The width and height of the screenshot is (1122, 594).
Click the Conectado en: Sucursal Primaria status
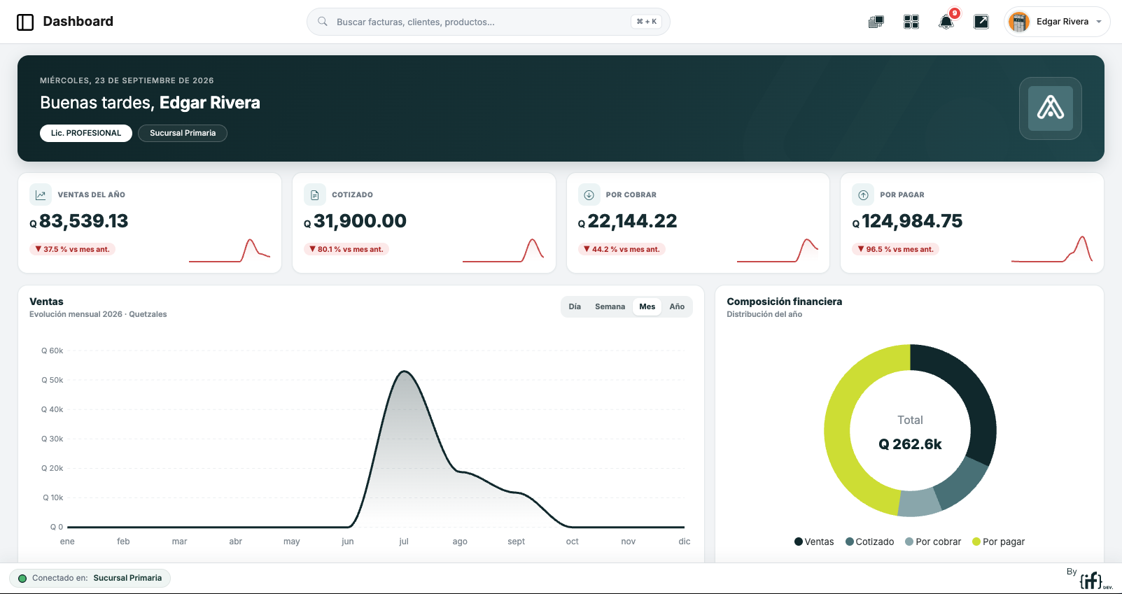90,579
